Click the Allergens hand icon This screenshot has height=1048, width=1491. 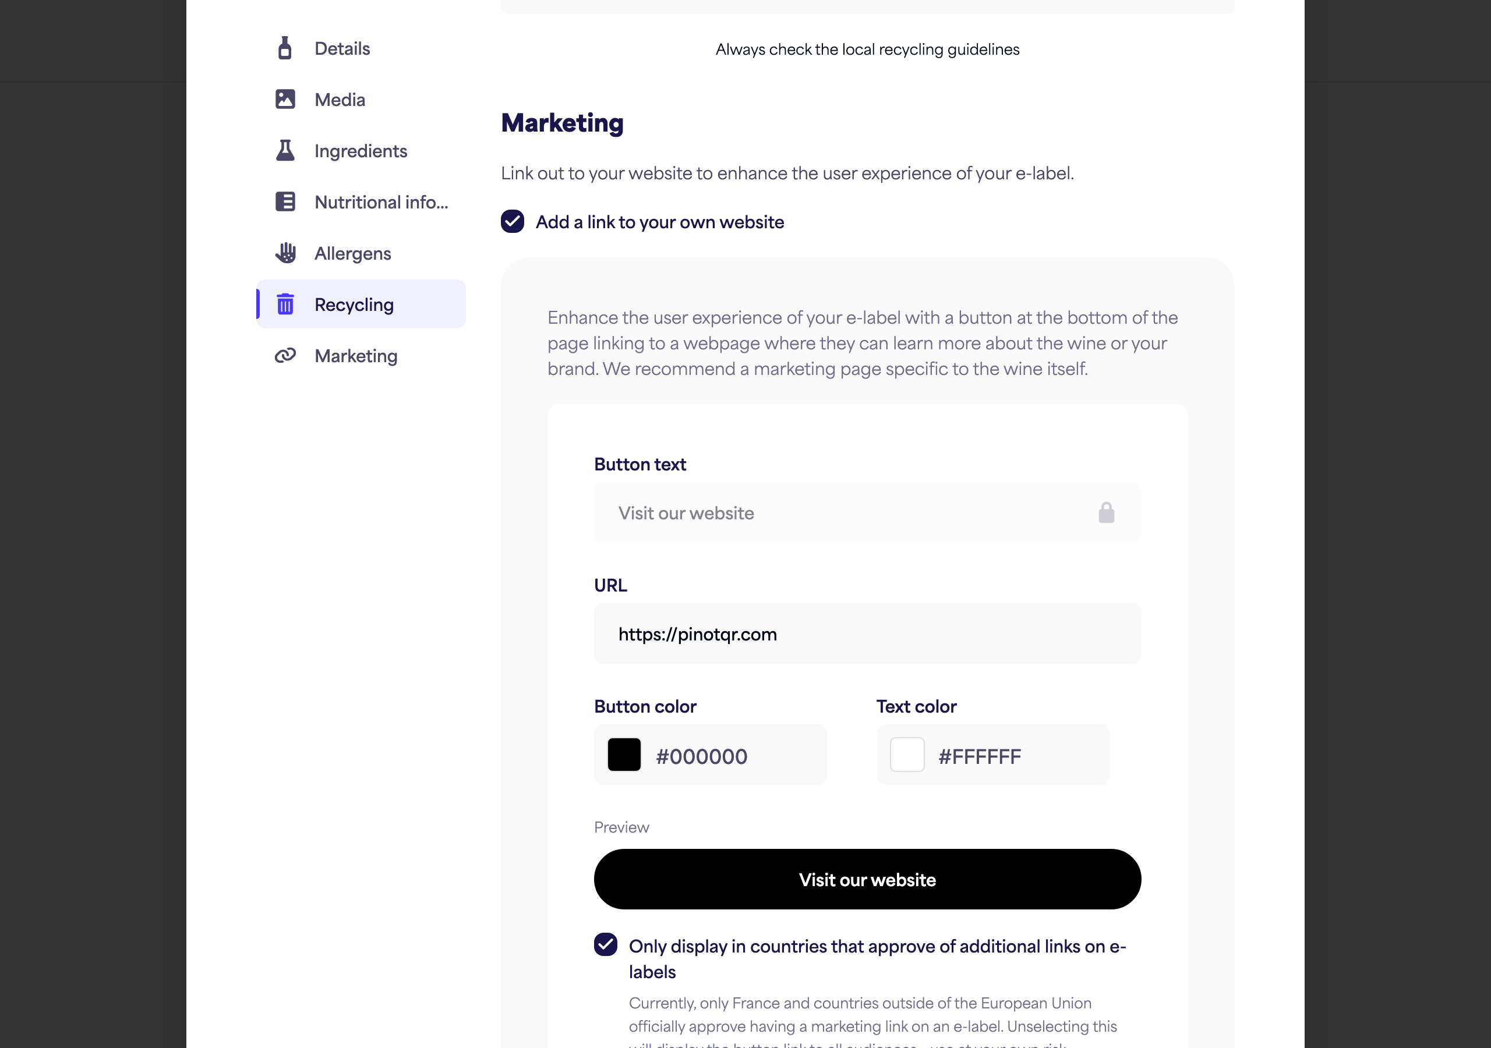coord(285,253)
